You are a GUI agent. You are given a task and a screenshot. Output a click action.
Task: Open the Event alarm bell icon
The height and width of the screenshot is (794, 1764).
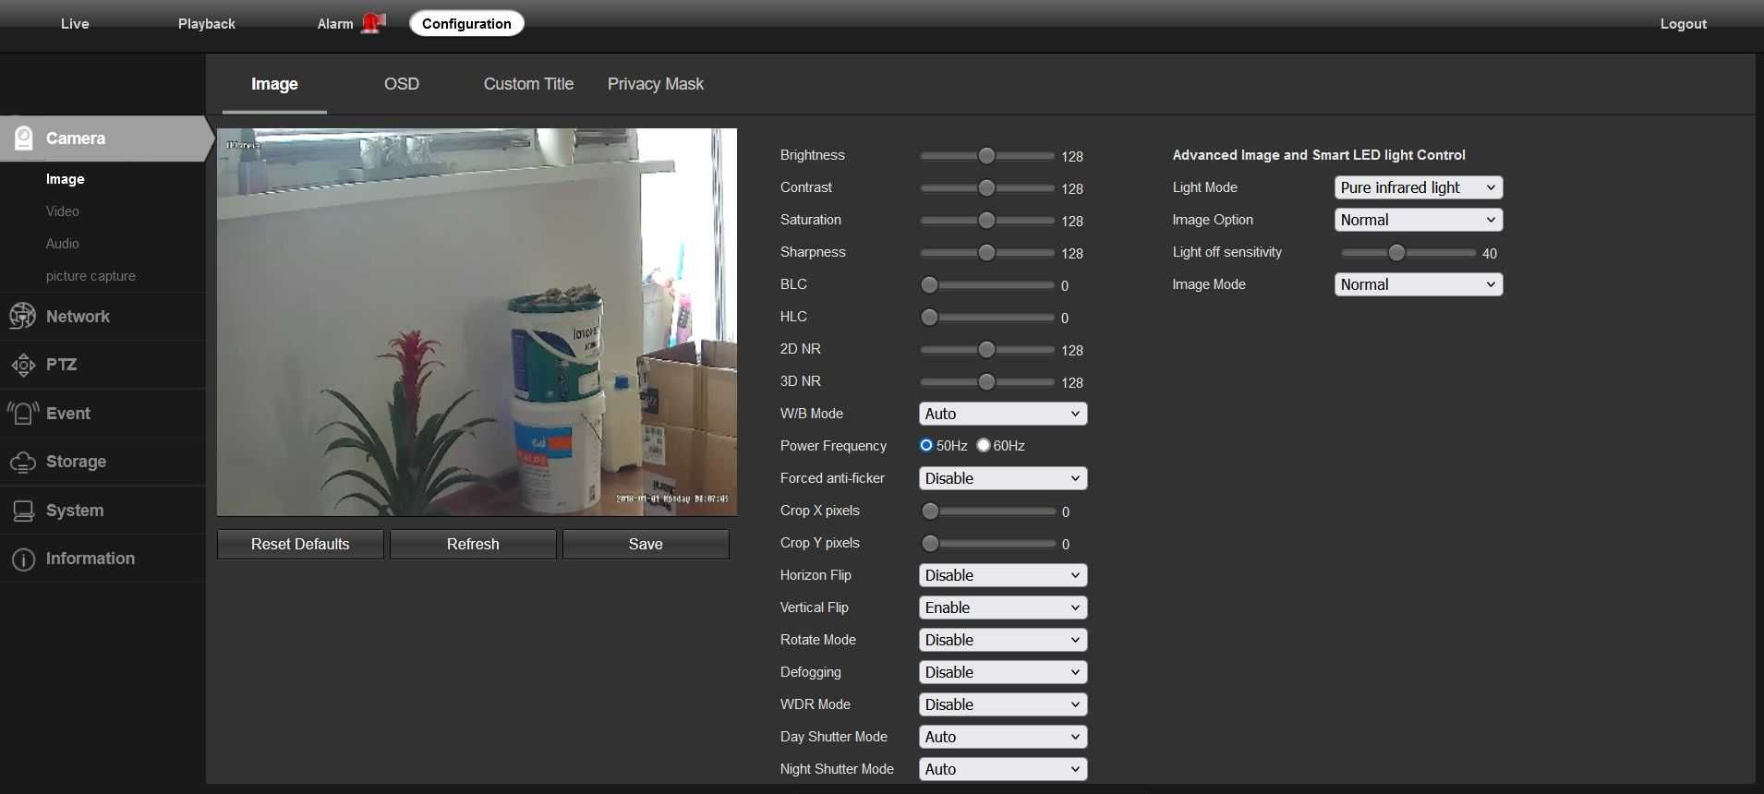pyautogui.click(x=23, y=413)
